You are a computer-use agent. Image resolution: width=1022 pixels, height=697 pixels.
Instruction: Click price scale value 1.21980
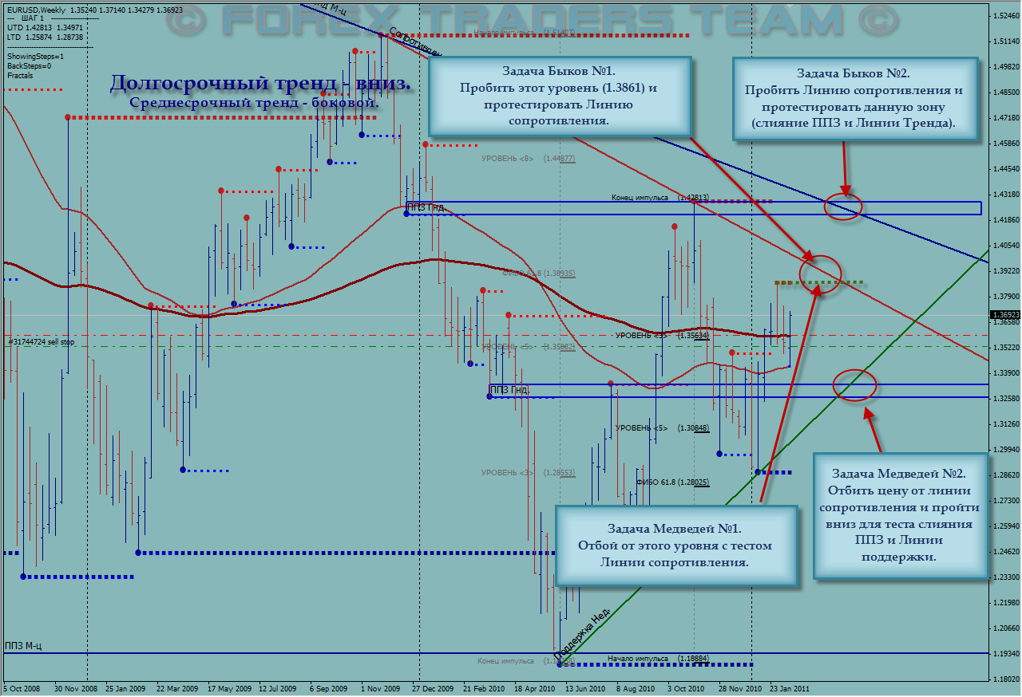coord(1005,603)
